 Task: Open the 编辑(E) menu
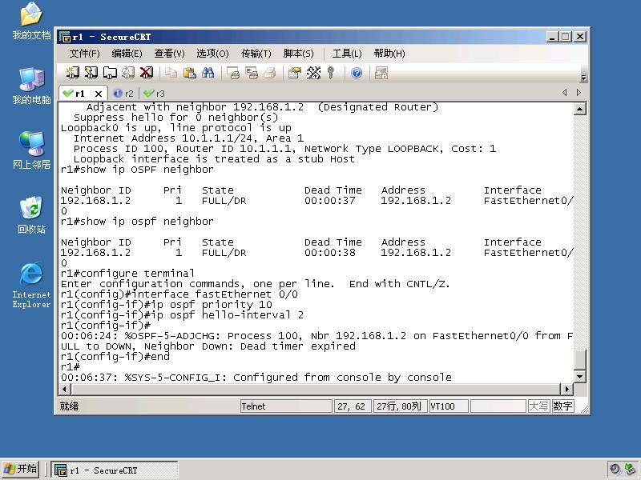[127, 54]
